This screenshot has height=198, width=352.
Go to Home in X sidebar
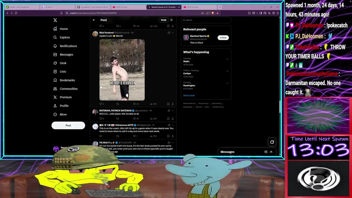(x=61, y=29)
